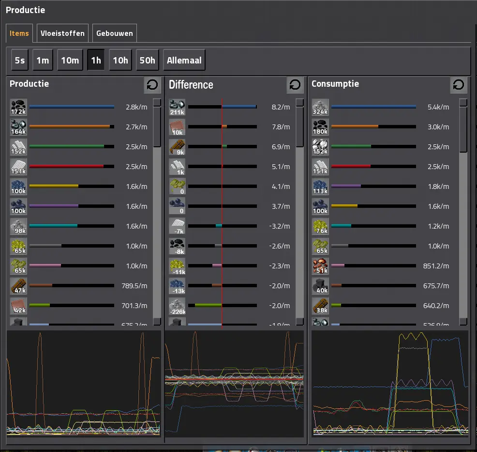The image size is (477, 452).
Task: Click the 164k ore icon in Productie list
Action: click(18, 127)
